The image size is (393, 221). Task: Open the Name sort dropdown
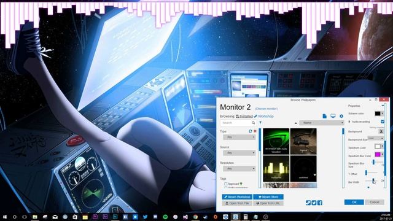pyautogui.click(x=322, y=123)
